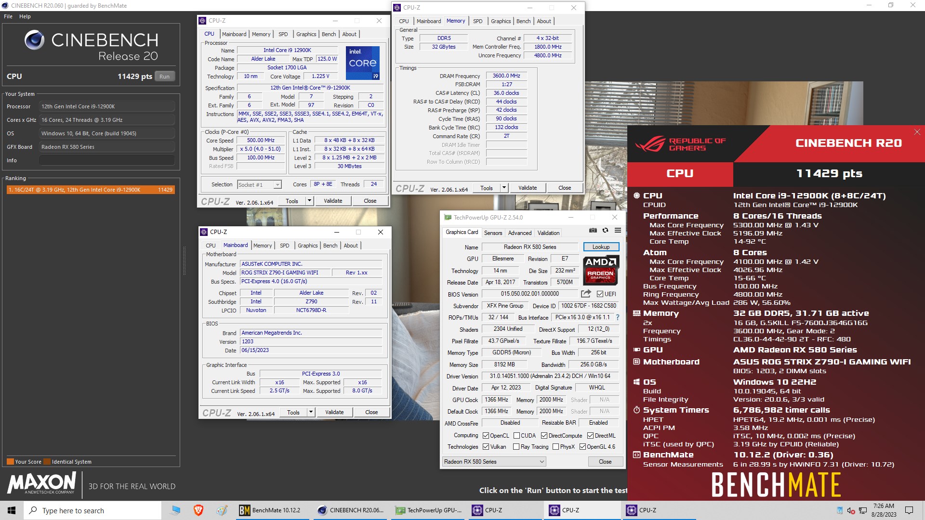Open Graphics tab in CPU-Z CPU window

(306, 34)
